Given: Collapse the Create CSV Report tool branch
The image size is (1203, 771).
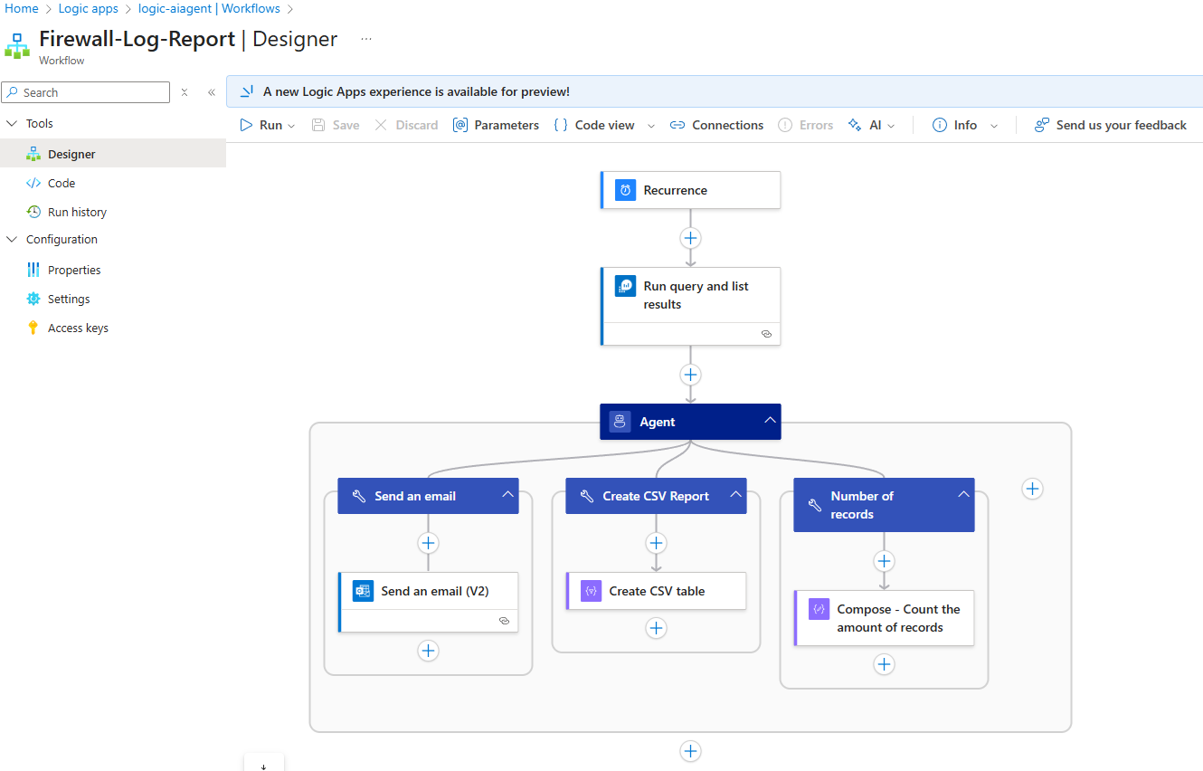Looking at the screenshot, I should [735, 495].
